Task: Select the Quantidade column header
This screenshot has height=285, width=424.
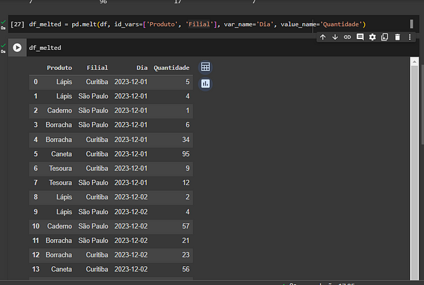Action: 172,68
